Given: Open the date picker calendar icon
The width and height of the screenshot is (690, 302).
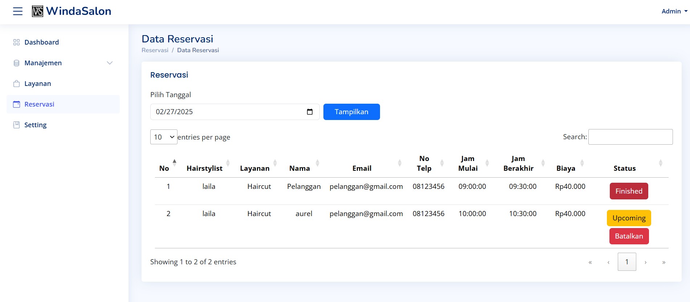Looking at the screenshot, I should click(x=310, y=112).
